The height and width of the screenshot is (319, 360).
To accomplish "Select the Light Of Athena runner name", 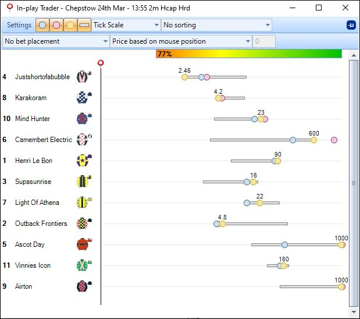I will click(37, 203).
